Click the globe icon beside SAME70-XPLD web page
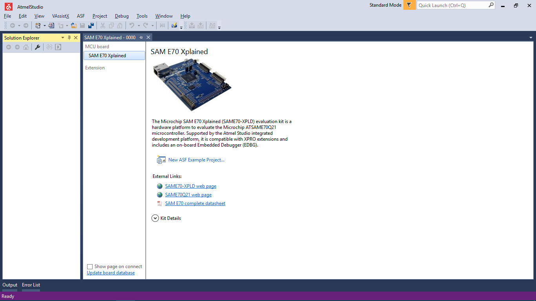 click(160, 186)
